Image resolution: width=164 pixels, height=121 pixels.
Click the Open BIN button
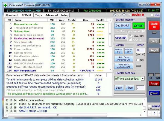click(x=121, y=38)
